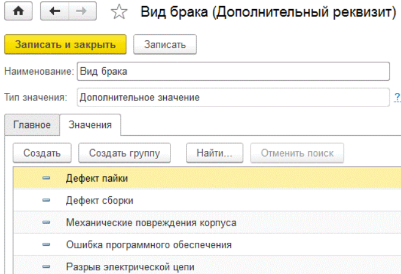Focus the Наименование input field
The height and width of the screenshot is (274, 401).
click(232, 71)
